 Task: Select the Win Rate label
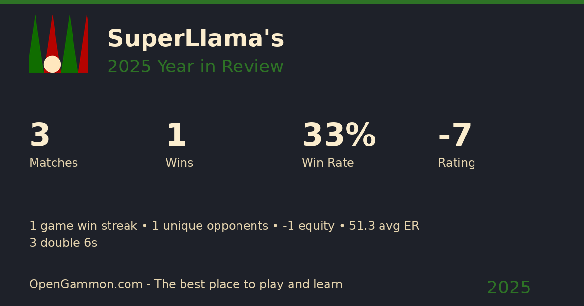click(x=328, y=163)
